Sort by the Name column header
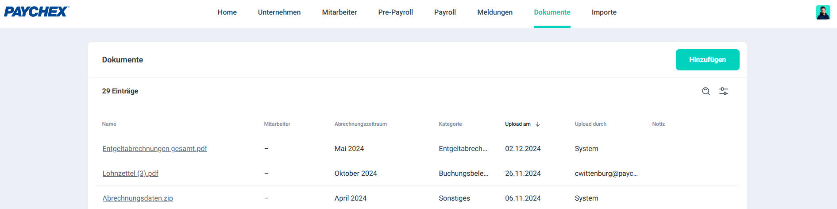The height and width of the screenshot is (209, 837). (x=109, y=124)
